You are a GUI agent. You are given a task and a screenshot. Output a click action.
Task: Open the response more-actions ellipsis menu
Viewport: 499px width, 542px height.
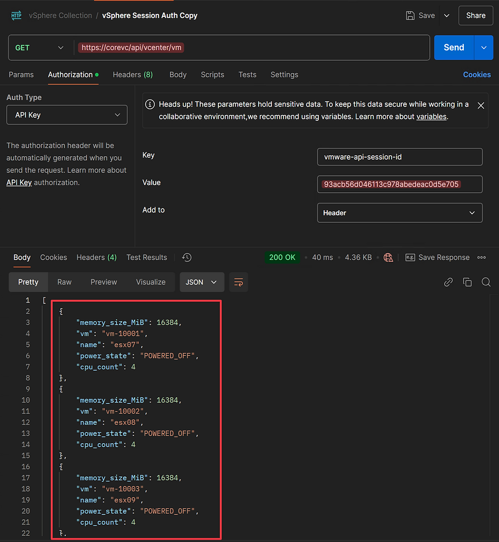(481, 257)
